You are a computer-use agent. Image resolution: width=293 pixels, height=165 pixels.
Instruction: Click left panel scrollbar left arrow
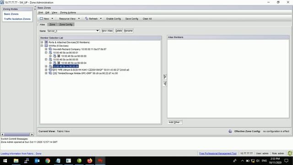pos(2,134)
